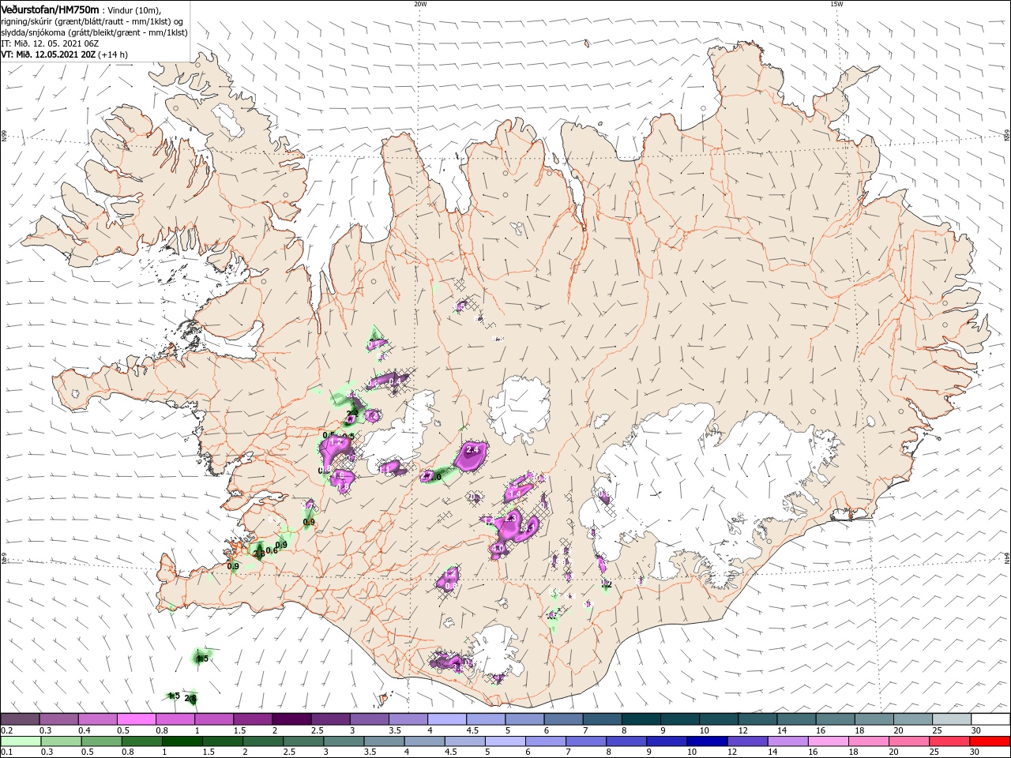Pick the magenta 1 swatch in upper legend row
Viewport: 1011px width, 758px height.
[213, 719]
